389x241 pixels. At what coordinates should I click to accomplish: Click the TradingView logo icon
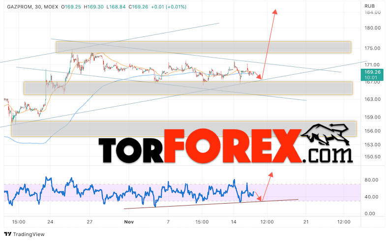pos(8,234)
